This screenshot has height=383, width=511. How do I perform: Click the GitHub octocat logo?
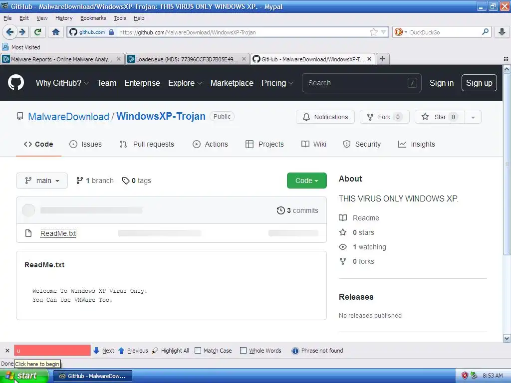tap(16, 82)
